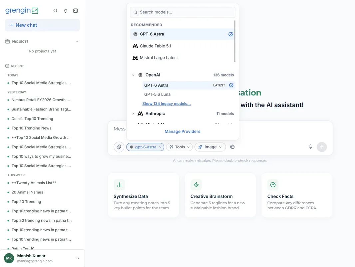This screenshot has width=355, height=267.
Task: Select Mistral Large Latest model
Action: pos(182,58)
